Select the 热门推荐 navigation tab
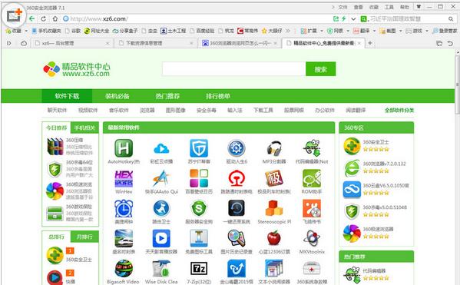This screenshot has width=460, height=285. pyautogui.click(x=167, y=96)
